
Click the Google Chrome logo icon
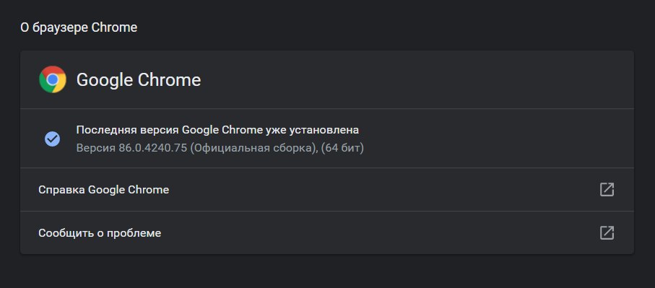click(53, 79)
